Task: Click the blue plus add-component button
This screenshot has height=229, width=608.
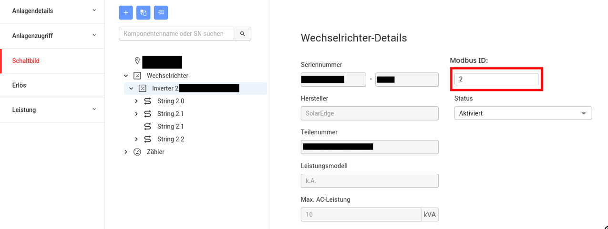Action: point(126,13)
